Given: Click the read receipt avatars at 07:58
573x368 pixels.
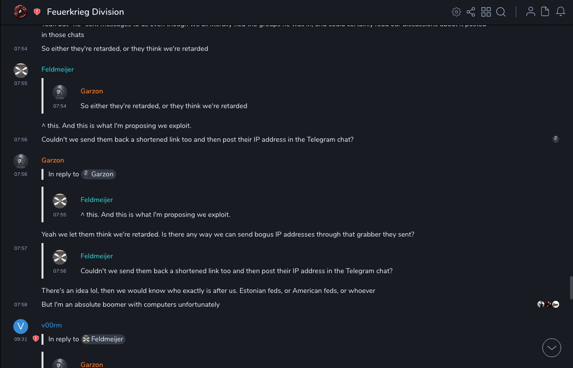Looking at the screenshot, I should (548, 304).
